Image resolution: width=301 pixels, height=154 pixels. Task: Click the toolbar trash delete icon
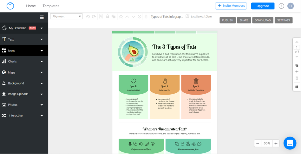146,17
